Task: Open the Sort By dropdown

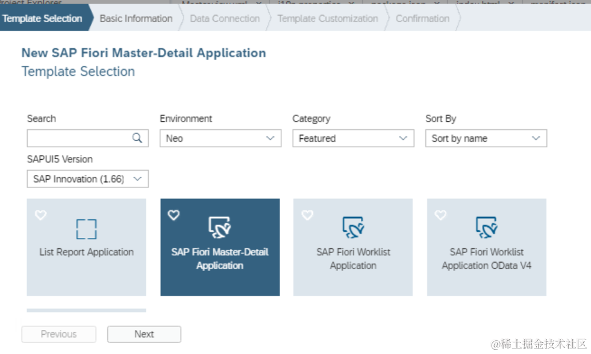Action: (486, 138)
